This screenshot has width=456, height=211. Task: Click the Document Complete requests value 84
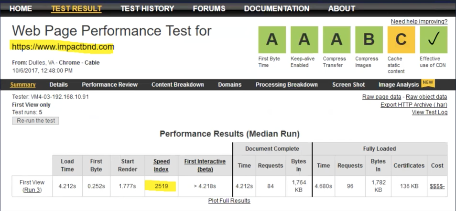[270, 186]
